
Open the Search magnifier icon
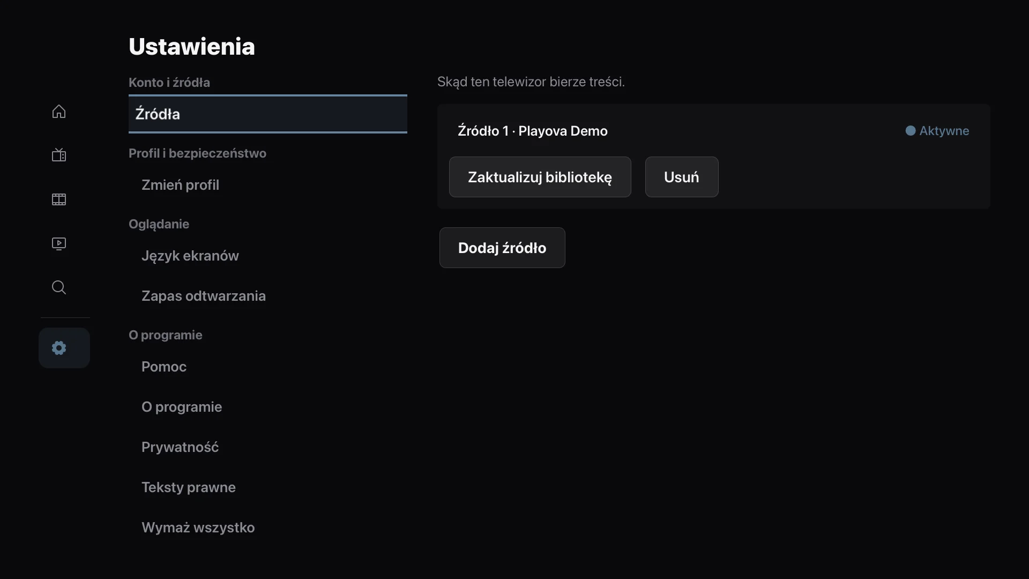pos(59,287)
